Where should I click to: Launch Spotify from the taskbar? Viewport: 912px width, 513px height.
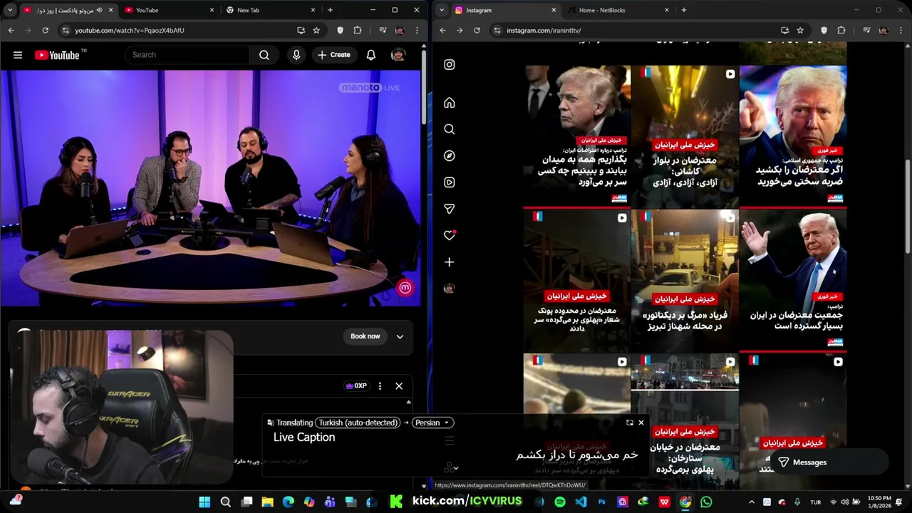coord(560,502)
